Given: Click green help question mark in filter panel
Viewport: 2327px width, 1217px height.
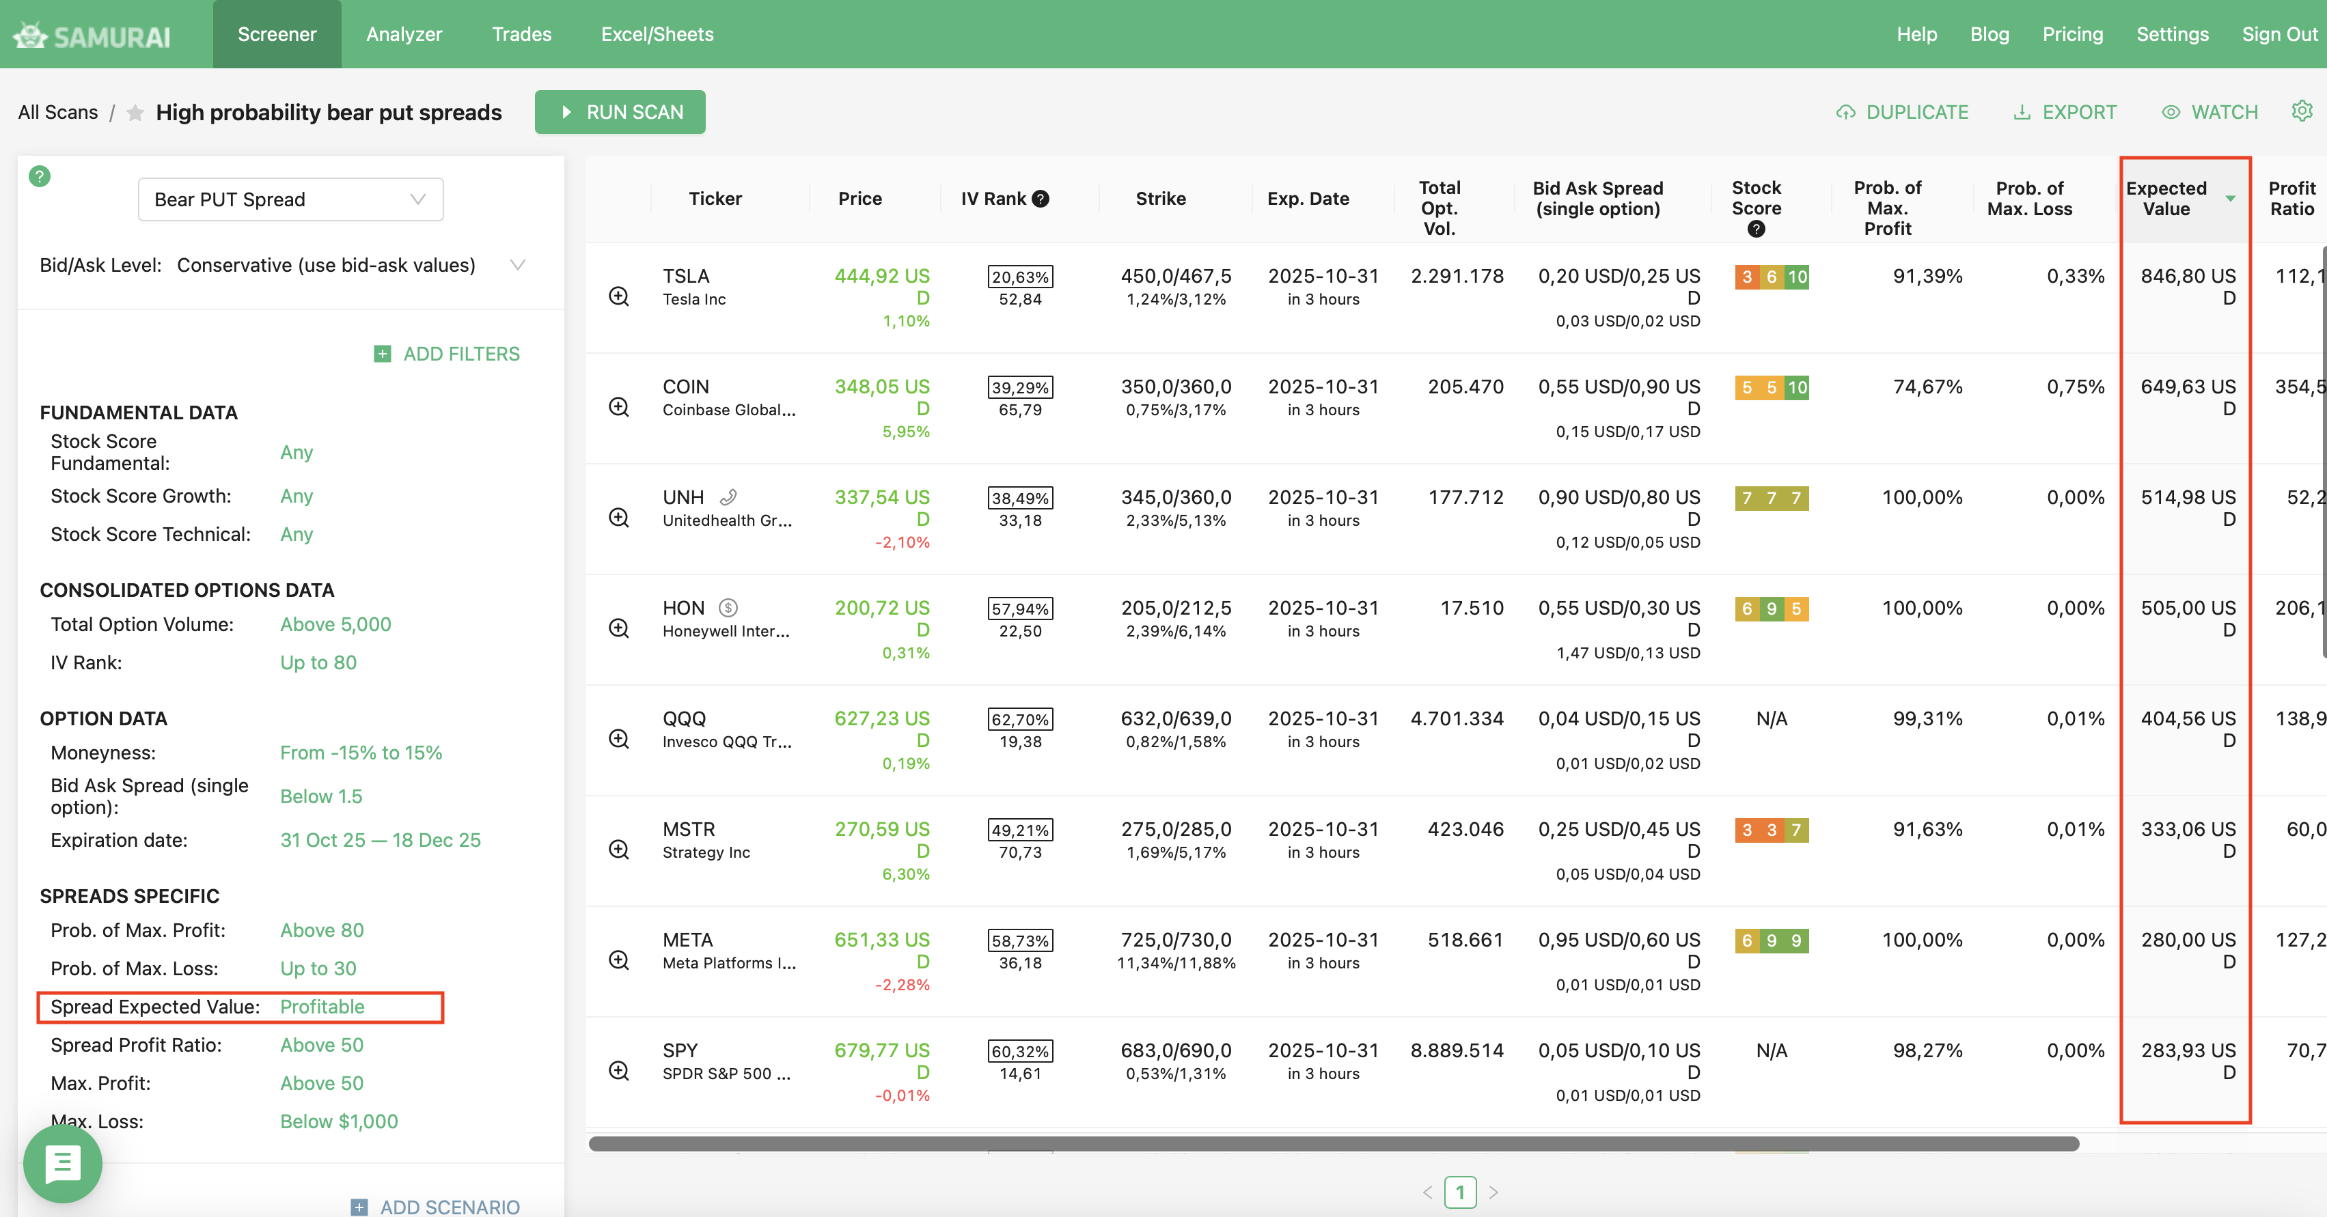Looking at the screenshot, I should pos(40,176).
